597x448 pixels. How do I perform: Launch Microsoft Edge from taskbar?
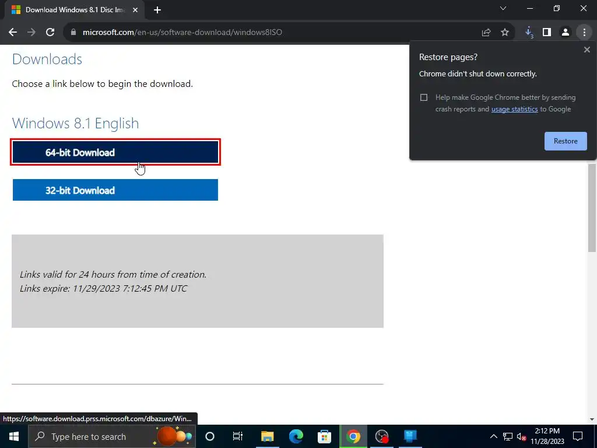click(x=296, y=436)
